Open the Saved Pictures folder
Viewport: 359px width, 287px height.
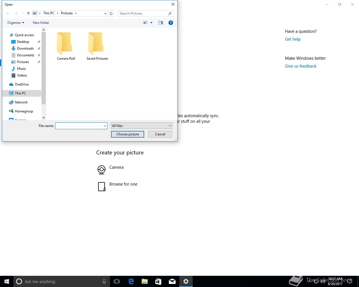pos(97,46)
